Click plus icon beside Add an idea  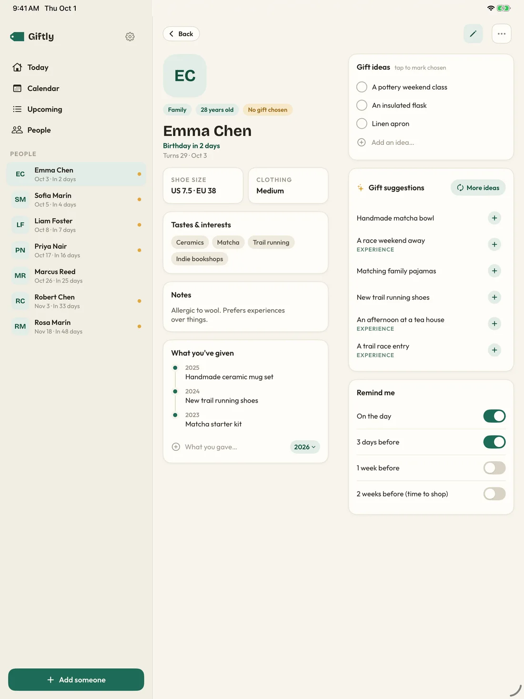tap(362, 142)
